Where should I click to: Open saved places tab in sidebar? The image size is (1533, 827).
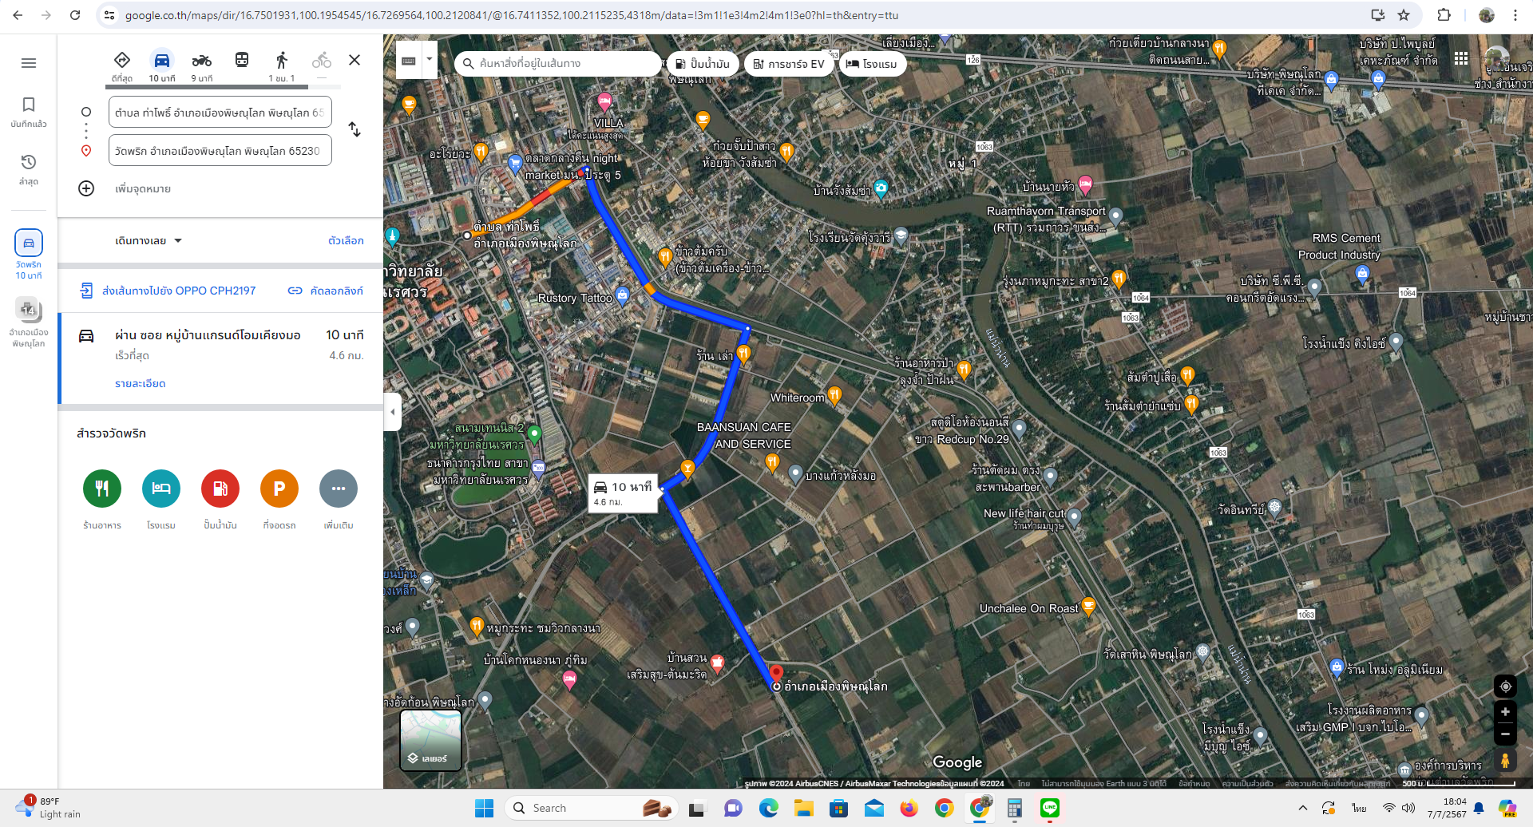pos(29,112)
